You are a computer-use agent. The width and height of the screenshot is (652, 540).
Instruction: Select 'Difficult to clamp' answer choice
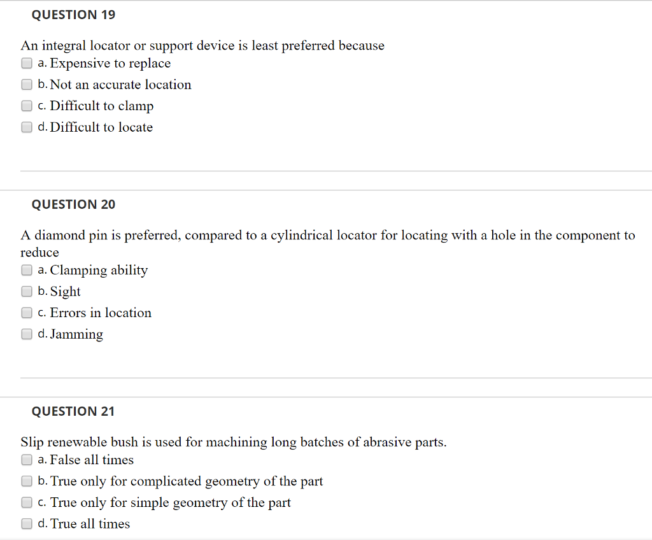click(26, 106)
